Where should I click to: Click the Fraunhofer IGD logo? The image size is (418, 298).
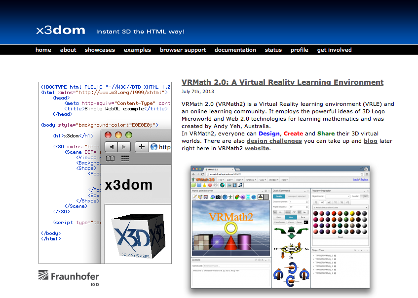tap(69, 278)
